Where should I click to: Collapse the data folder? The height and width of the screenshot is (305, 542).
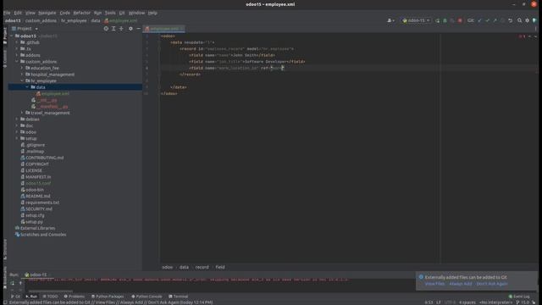point(27,87)
